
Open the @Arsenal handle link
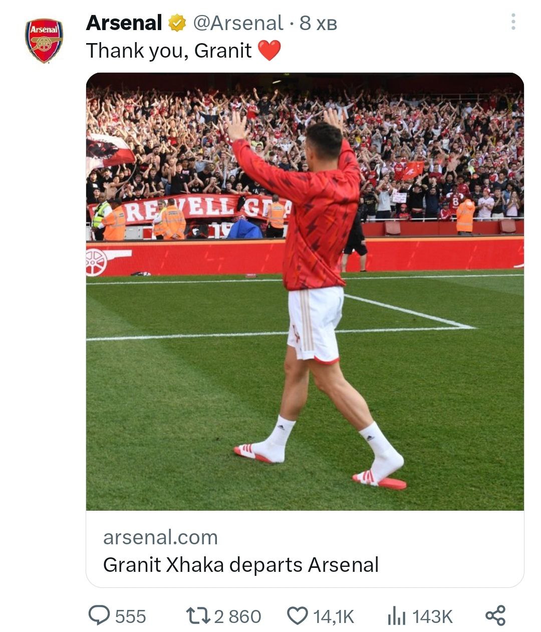click(238, 23)
